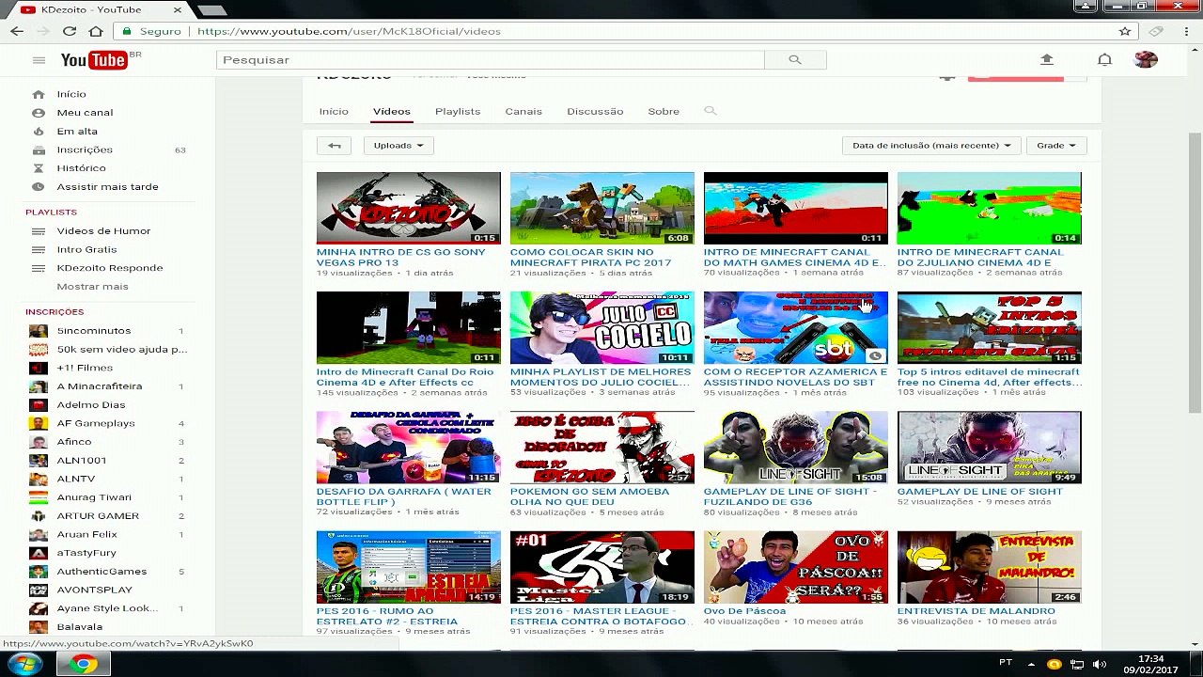
Task: Open the SBT Azamerica receptor thumbnail
Action: click(795, 327)
